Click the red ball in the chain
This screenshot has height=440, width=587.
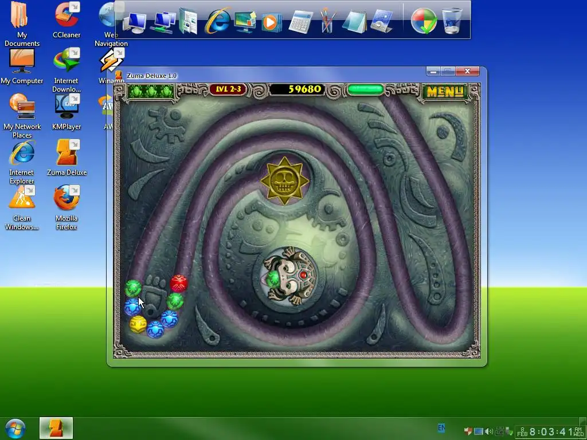[x=179, y=283]
